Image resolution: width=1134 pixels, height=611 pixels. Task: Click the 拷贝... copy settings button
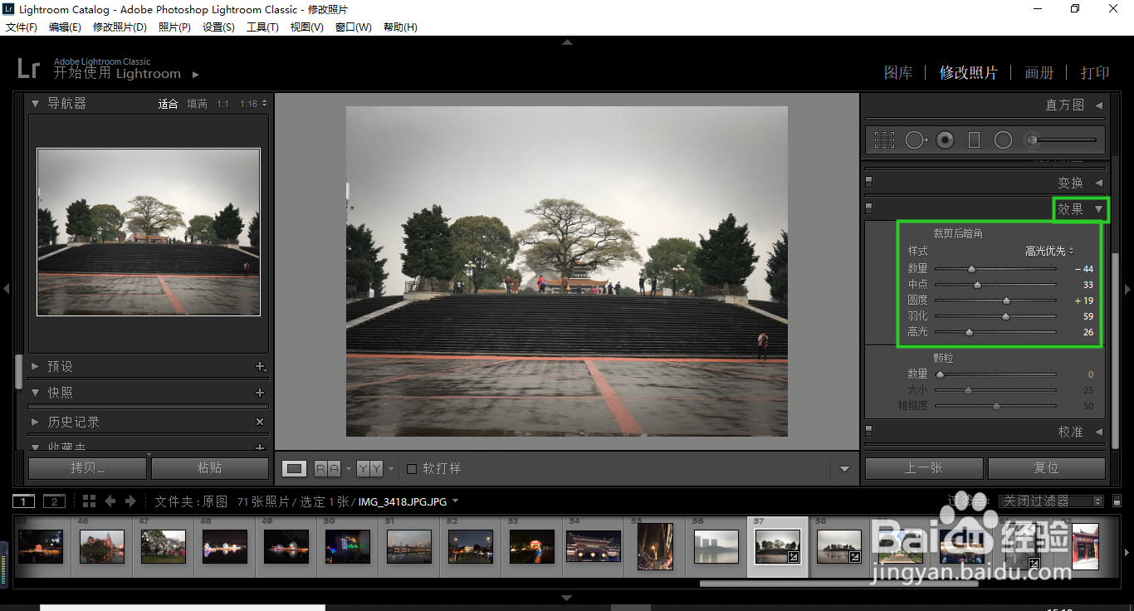click(x=87, y=468)
